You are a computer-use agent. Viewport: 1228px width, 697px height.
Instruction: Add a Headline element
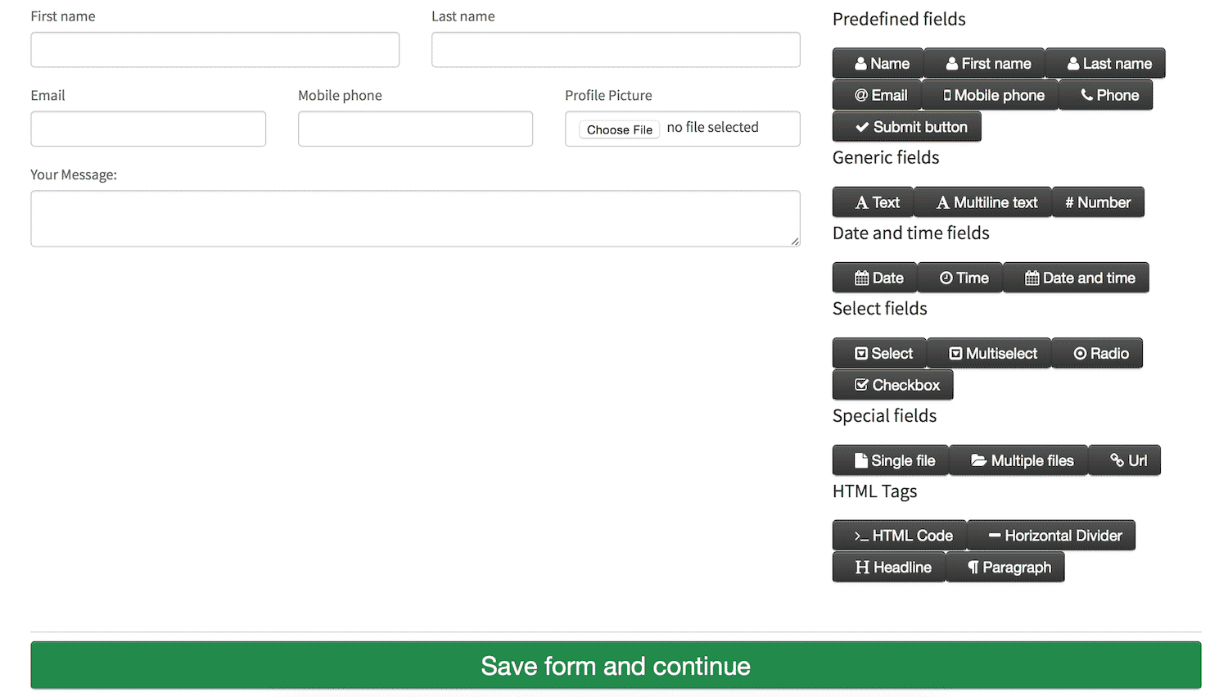coord(888,567)
